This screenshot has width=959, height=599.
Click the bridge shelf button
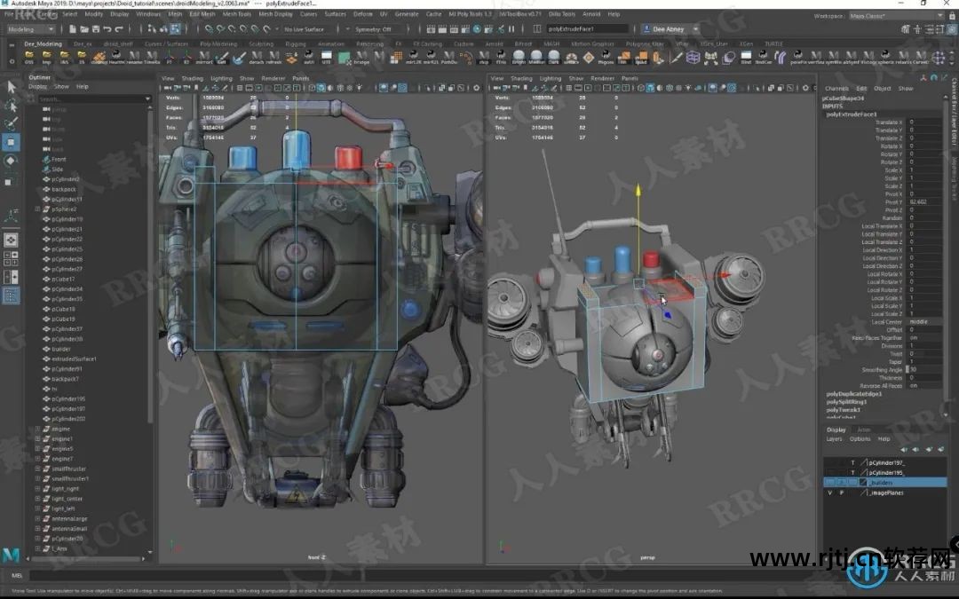361,58
